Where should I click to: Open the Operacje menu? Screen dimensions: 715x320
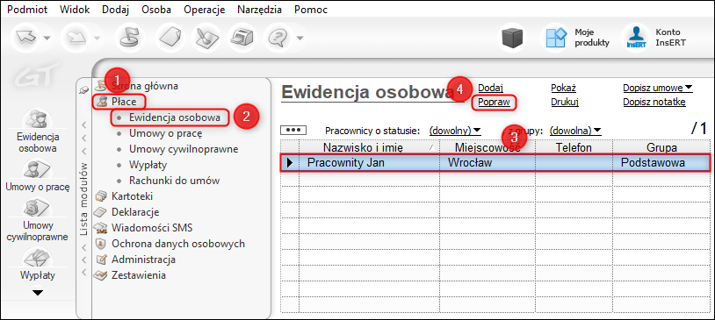(x=204, y=10)
